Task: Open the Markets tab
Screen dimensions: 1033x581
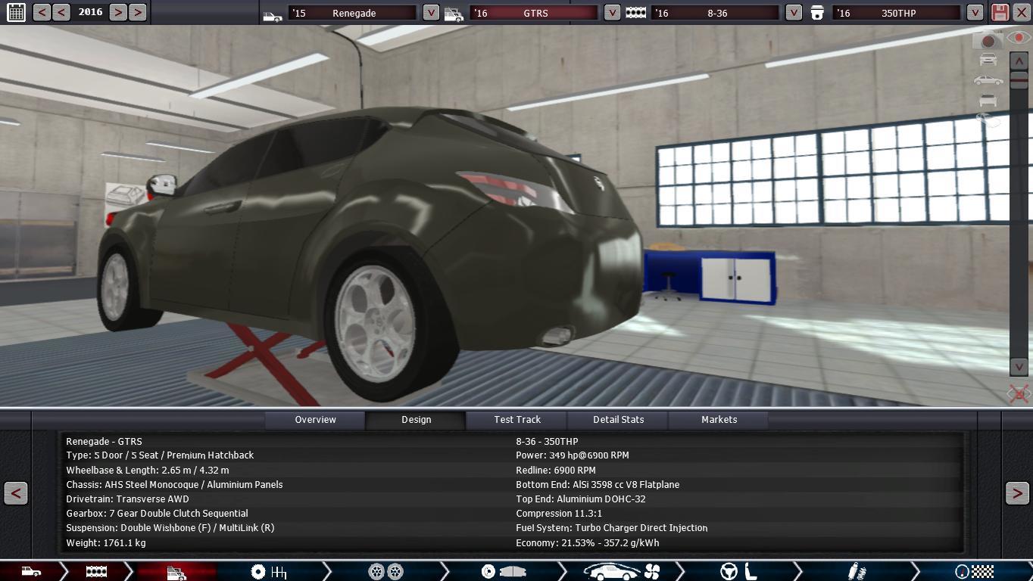Action: [719, 420]
